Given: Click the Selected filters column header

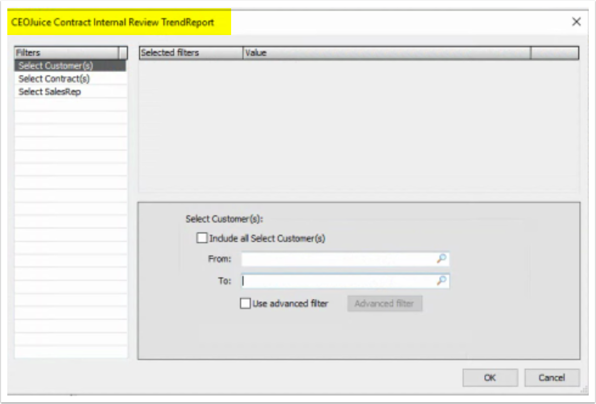Looking at the screenshot, I should (x=191, y=53).
